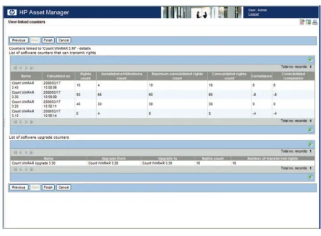Click Excel icon below the upgrade counters list
The width and height of the screenshot is (321, 236).
click(x=310, y=177)
